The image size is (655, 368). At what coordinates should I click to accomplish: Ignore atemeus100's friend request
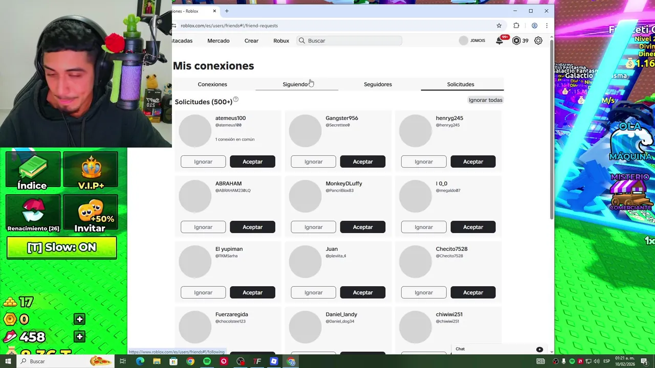coord(203,162)
